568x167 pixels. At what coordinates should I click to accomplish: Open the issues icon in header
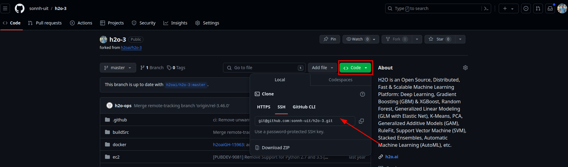[x=526, y=8]
